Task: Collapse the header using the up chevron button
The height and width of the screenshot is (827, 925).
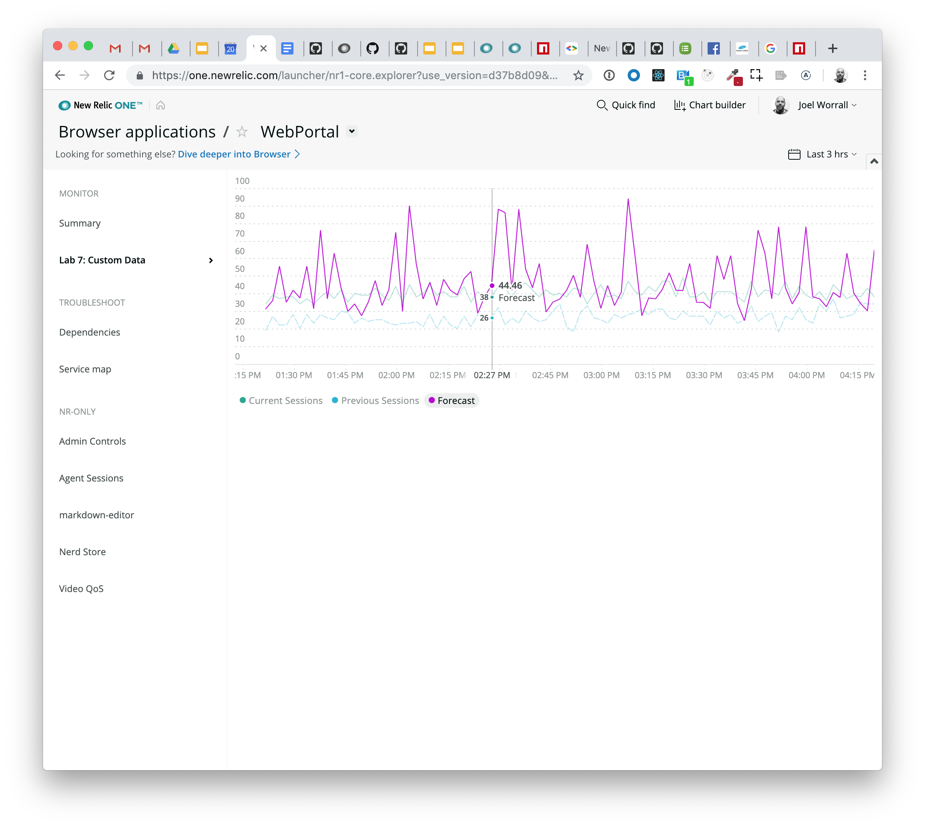Action: [x=874, y=161]
